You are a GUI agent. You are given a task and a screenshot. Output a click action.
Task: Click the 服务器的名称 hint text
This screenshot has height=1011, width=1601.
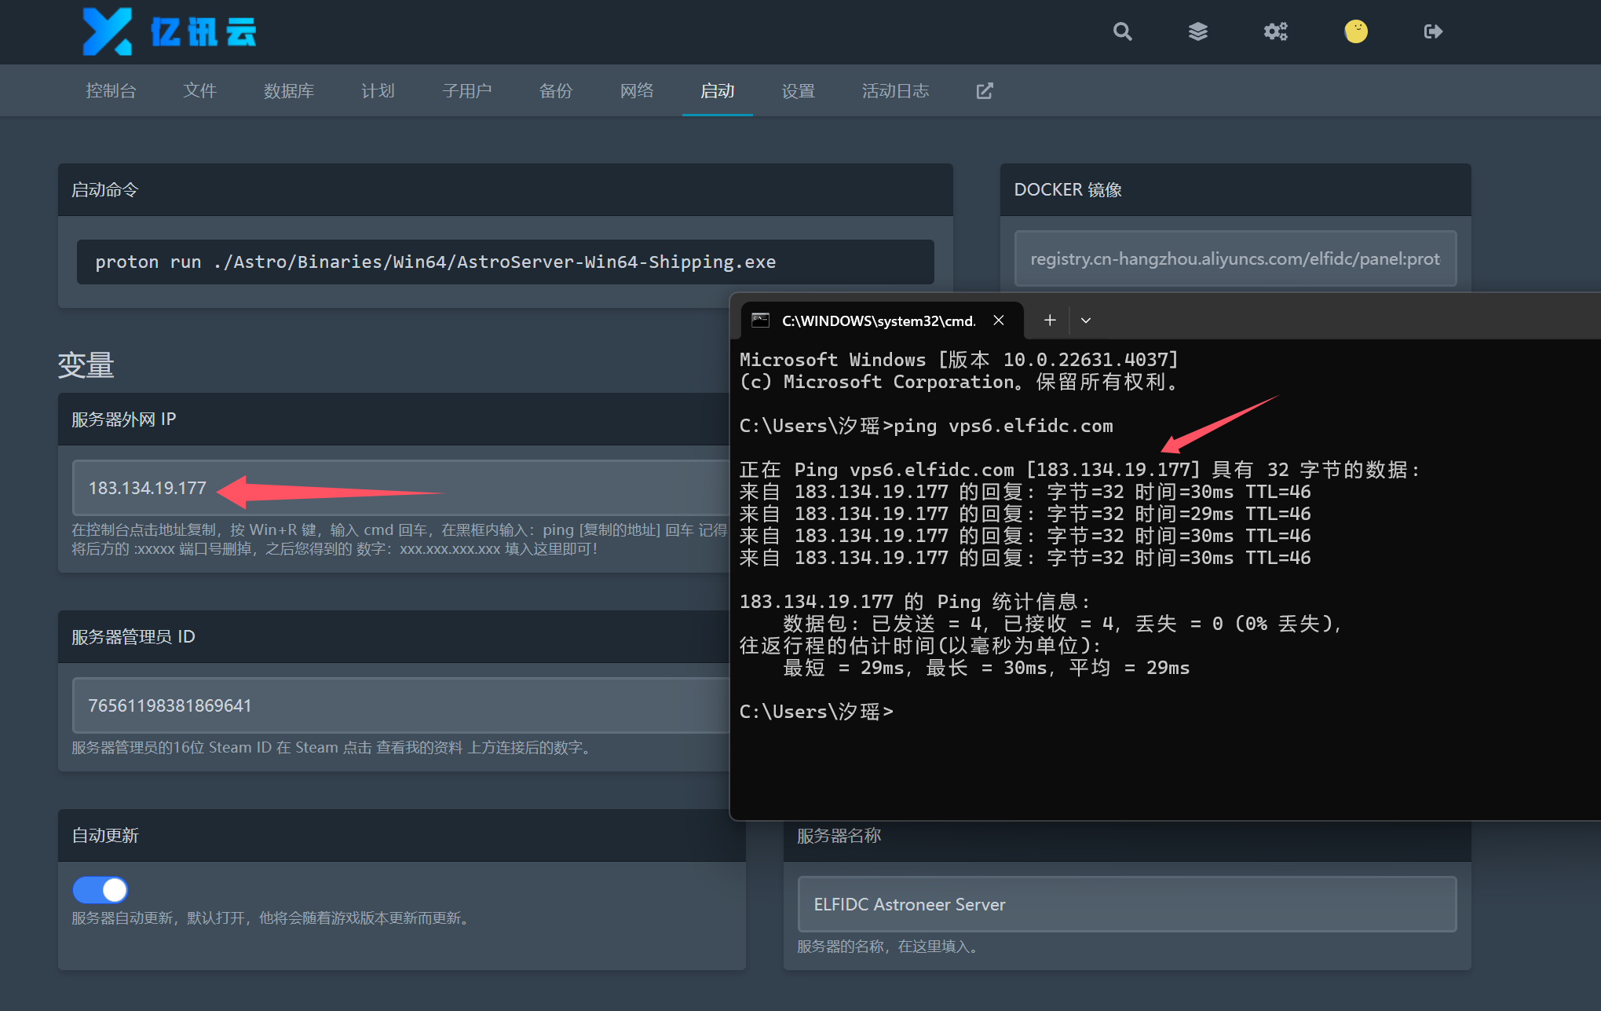pyautogui.click(x=890, y=947)
